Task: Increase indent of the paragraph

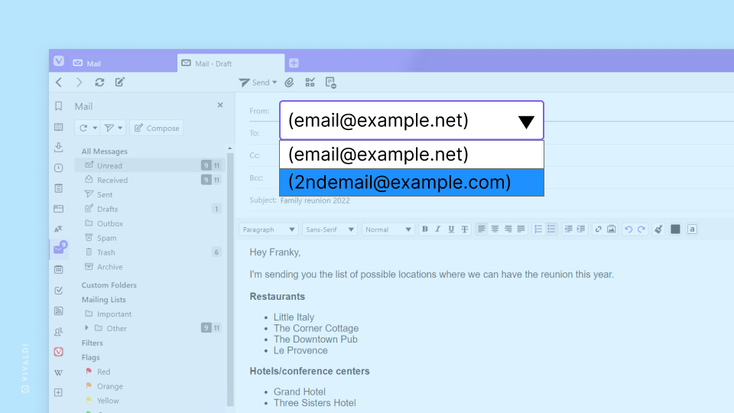Action: (x=581, y=229)
